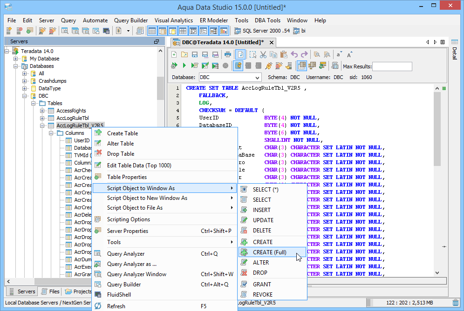Switch to the Files tab

(x=50, y=291)
